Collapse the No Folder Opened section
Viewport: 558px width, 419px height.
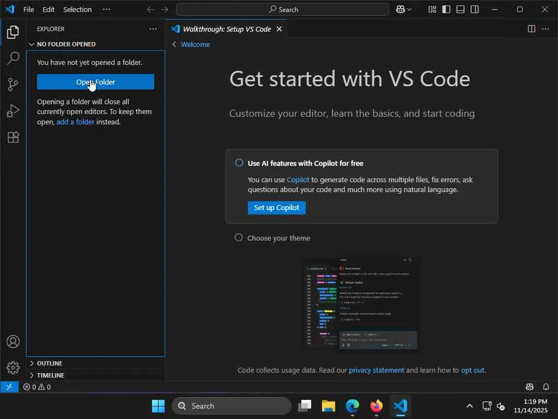95,44
